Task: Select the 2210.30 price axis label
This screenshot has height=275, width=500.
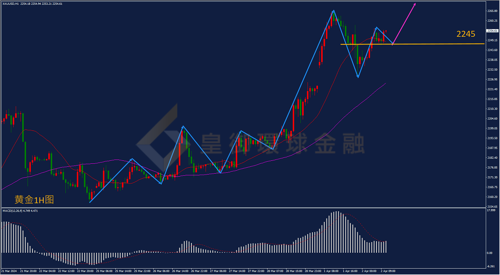Action: click(493, 109)
